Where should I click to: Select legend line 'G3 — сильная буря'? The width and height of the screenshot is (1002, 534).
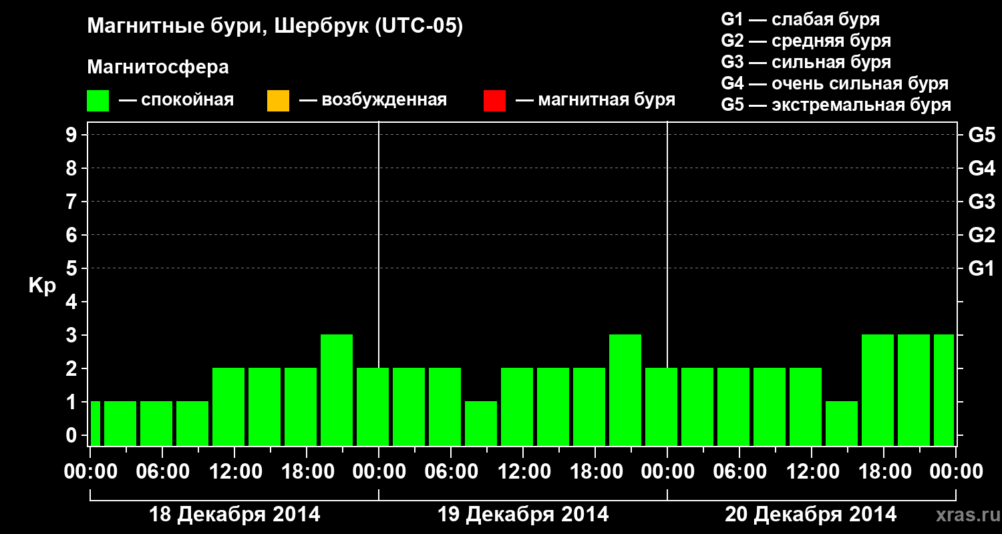806,62
